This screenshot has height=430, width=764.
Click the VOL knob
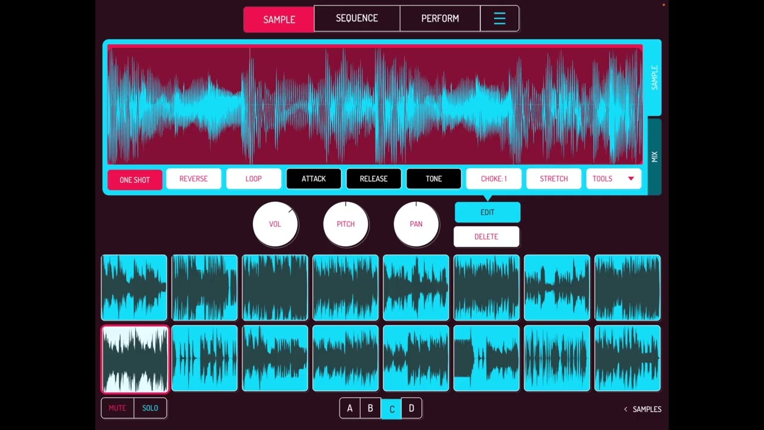(x=275, y=224)
